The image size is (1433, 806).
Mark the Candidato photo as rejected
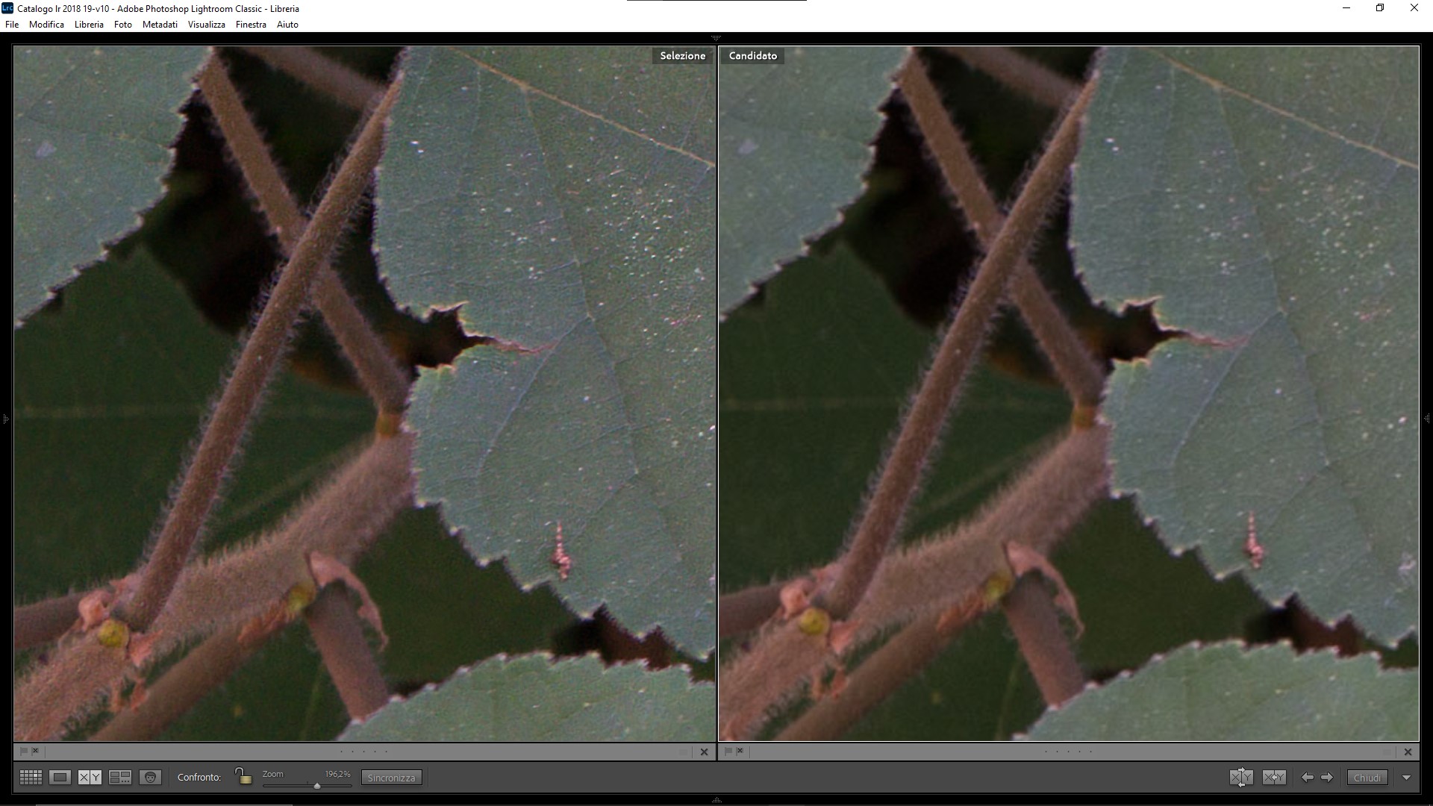click(x=740, y=752)
